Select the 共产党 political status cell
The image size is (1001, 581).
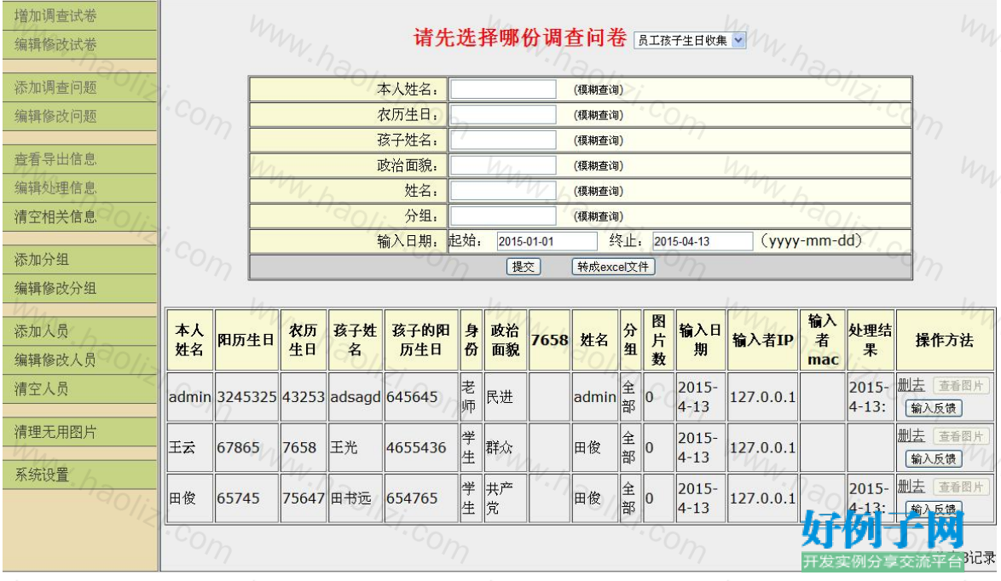pyautogui.click(x=506, y=498)
